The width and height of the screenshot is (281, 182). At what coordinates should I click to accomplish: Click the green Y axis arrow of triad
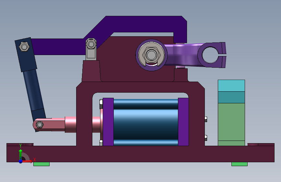[20, 154]
